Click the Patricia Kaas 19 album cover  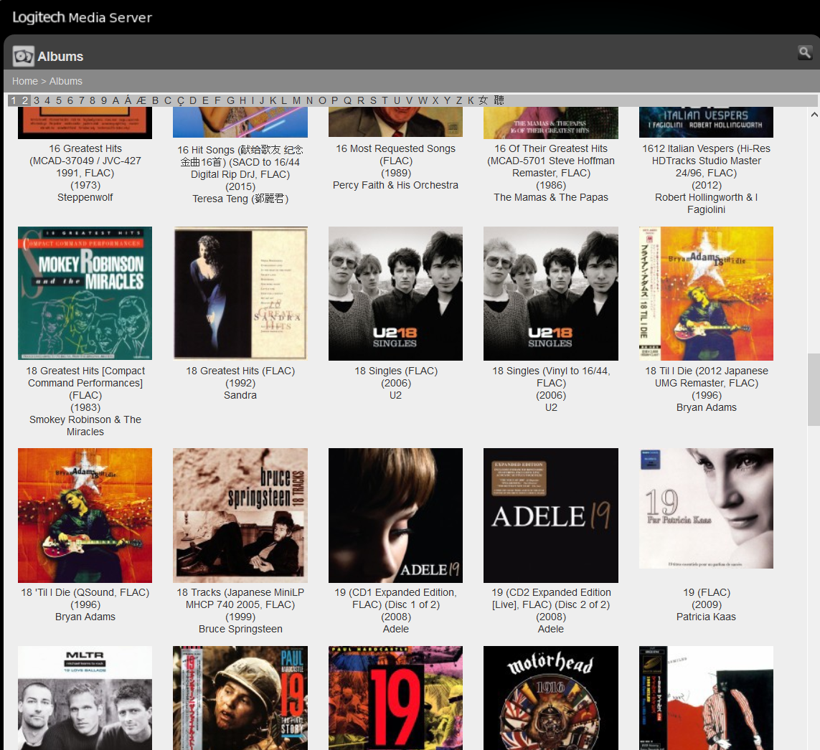point(706,508)
